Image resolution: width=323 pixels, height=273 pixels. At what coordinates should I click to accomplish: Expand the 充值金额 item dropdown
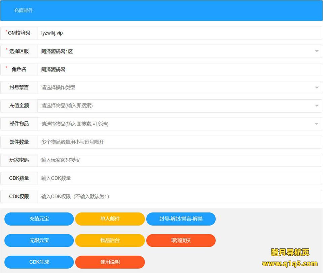(179, 106)
